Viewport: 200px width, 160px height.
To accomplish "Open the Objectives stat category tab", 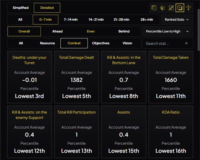I will 101,43.
